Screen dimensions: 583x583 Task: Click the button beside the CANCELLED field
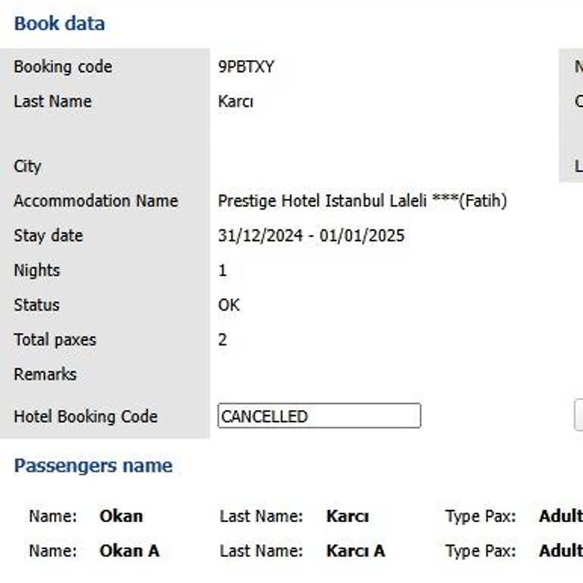click(x=578, y=415)
